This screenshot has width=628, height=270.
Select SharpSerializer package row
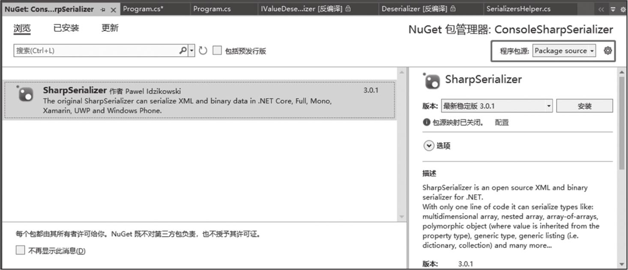pyautogui.click(x=199, y=100)
